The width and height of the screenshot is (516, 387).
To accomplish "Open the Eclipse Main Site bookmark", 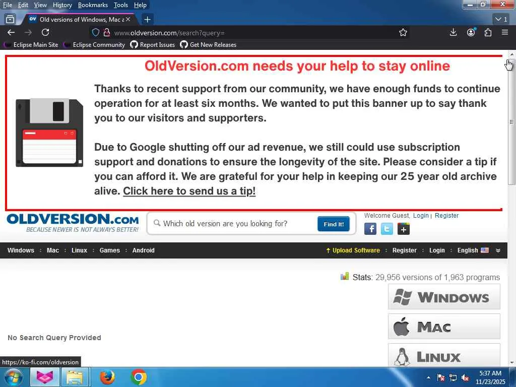I will tap(31, 45).
